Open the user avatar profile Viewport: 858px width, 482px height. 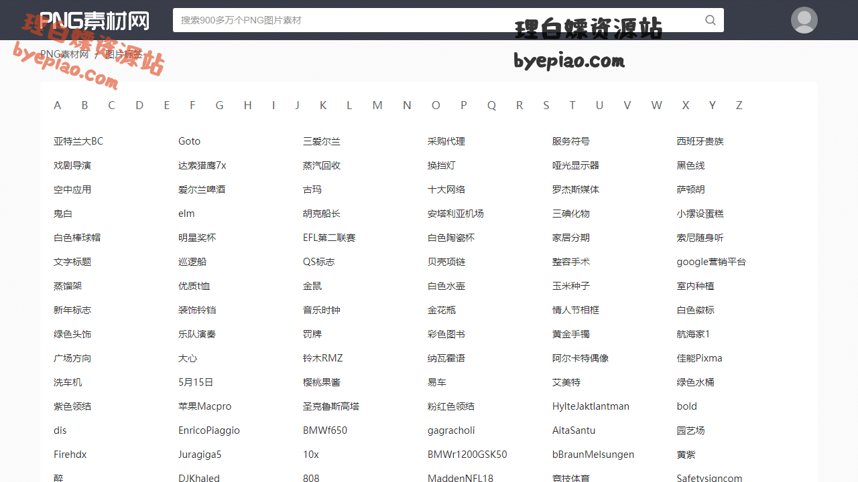[804, 20]
